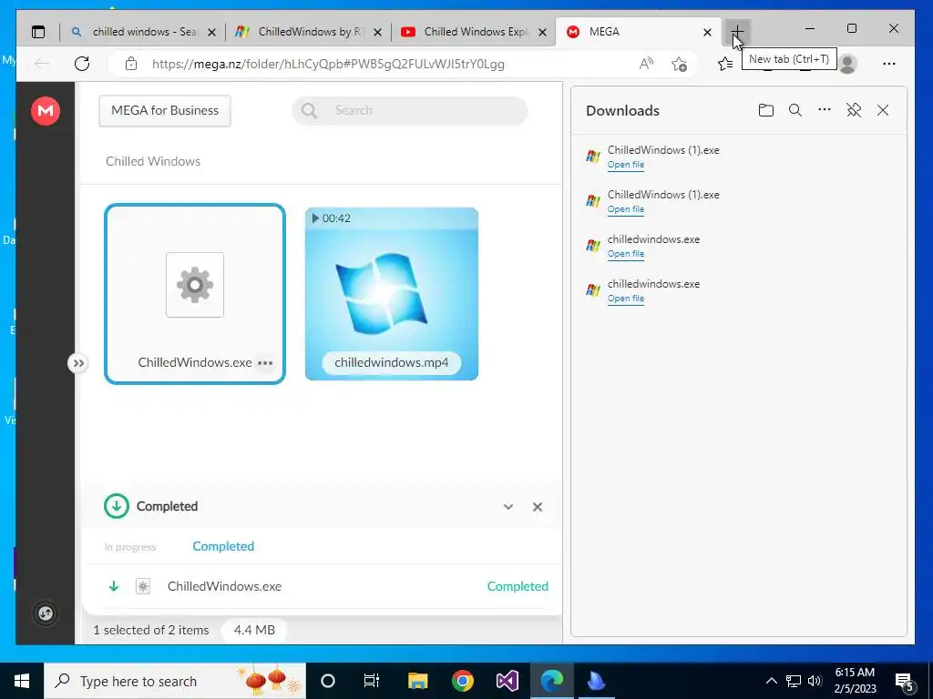
Task: Open more options in Downloads panel
Action: (x=824, y=109)
